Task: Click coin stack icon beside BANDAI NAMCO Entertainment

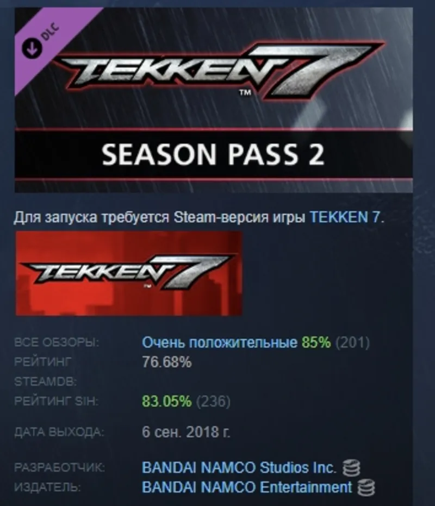Action: tap(366, 488)
